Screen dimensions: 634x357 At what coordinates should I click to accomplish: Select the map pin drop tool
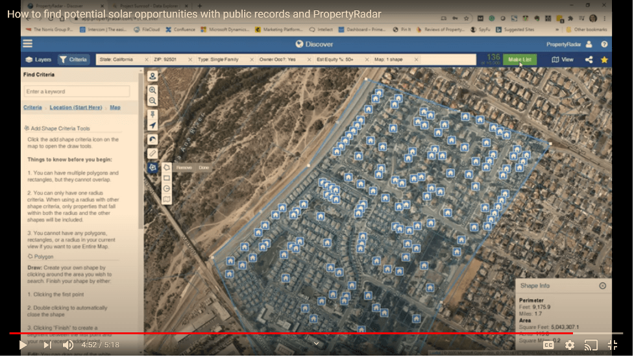point(152,115)
